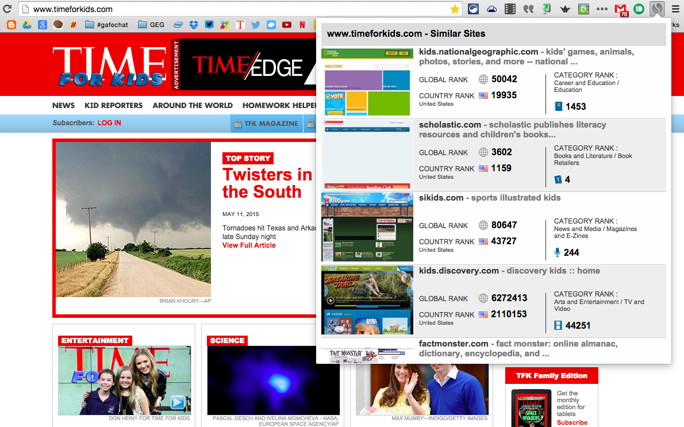684x427 pixels.
Task: Reload the page with the refresh icon
Action: 6,9
